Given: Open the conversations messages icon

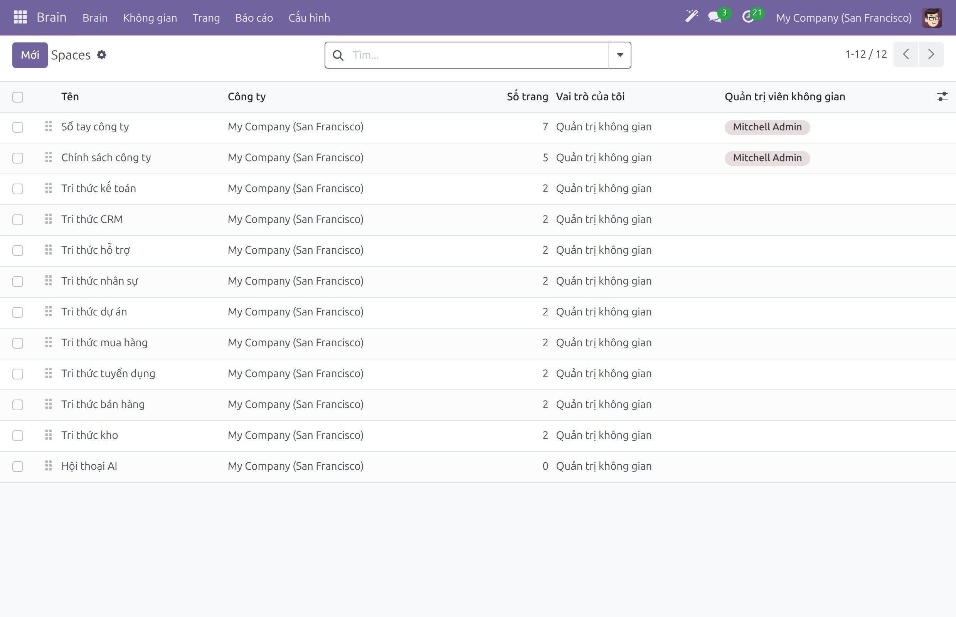Looking at the screenshot, I should tap(715, 17).
